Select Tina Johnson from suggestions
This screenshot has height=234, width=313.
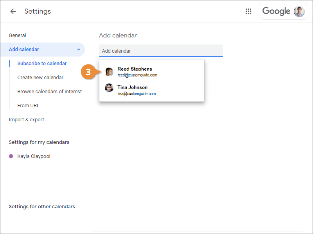152,90
